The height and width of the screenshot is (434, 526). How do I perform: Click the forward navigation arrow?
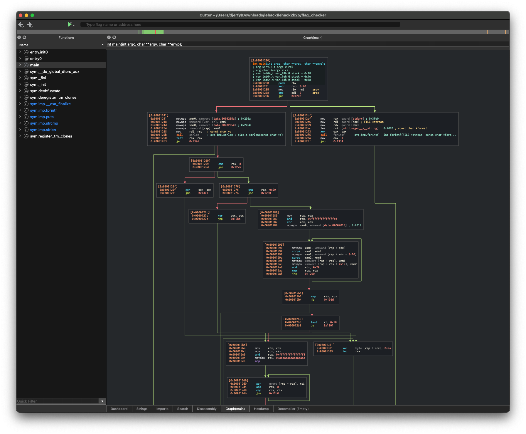[30, 25]
